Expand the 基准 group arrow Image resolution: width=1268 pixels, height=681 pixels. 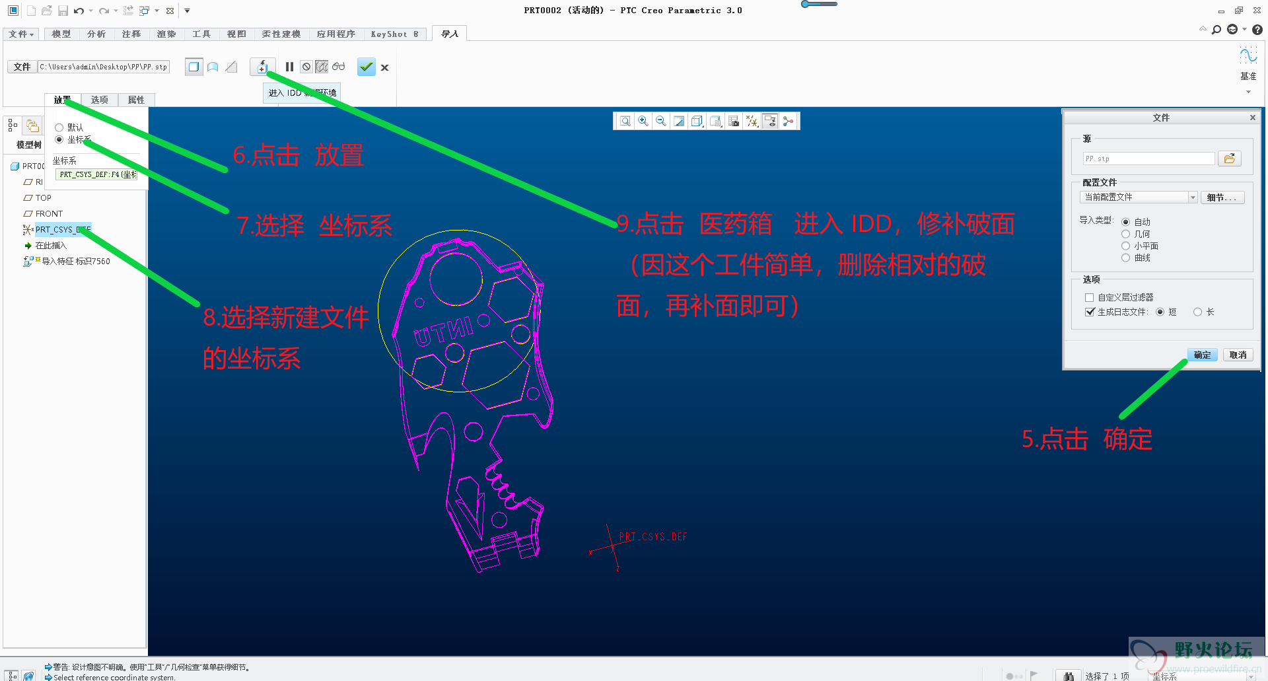1248,92
